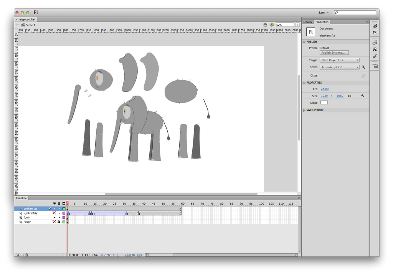Click the E_ear layer outline color swatch
This screenshot has width=393, height=276.
pyautogui.click(x=64, y=218)
